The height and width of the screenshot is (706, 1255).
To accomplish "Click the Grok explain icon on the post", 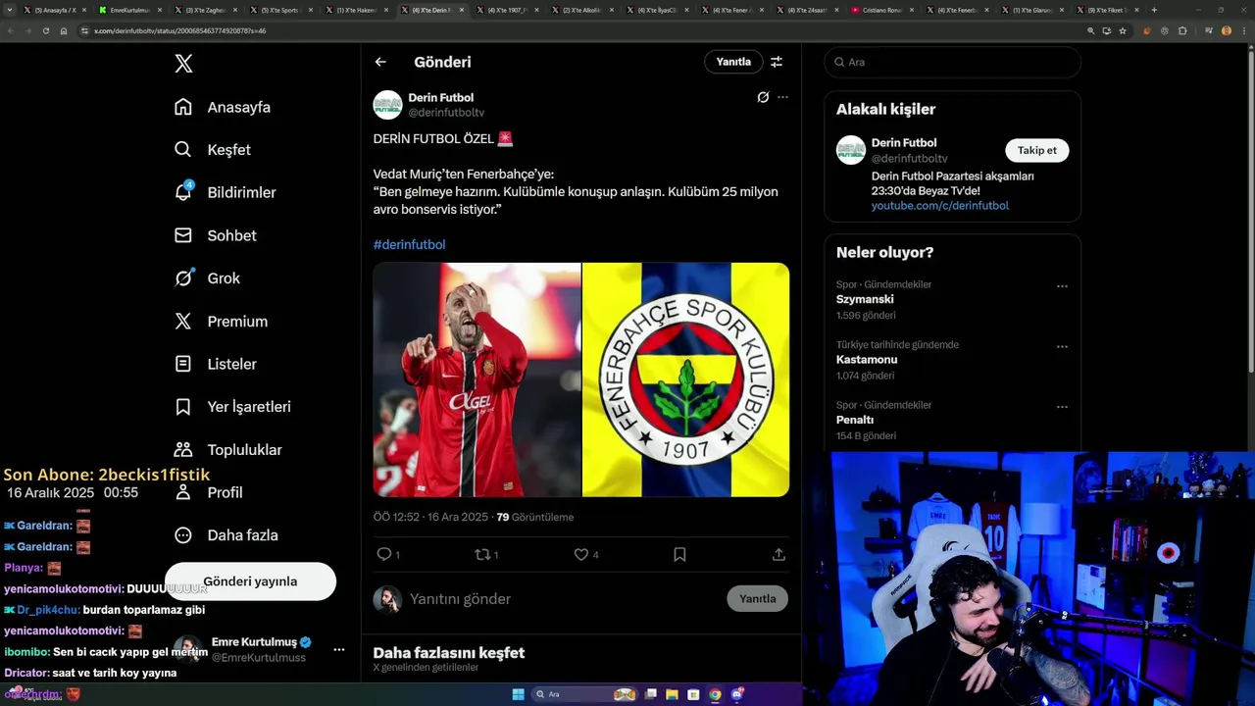I will click(x=763, y=97).
